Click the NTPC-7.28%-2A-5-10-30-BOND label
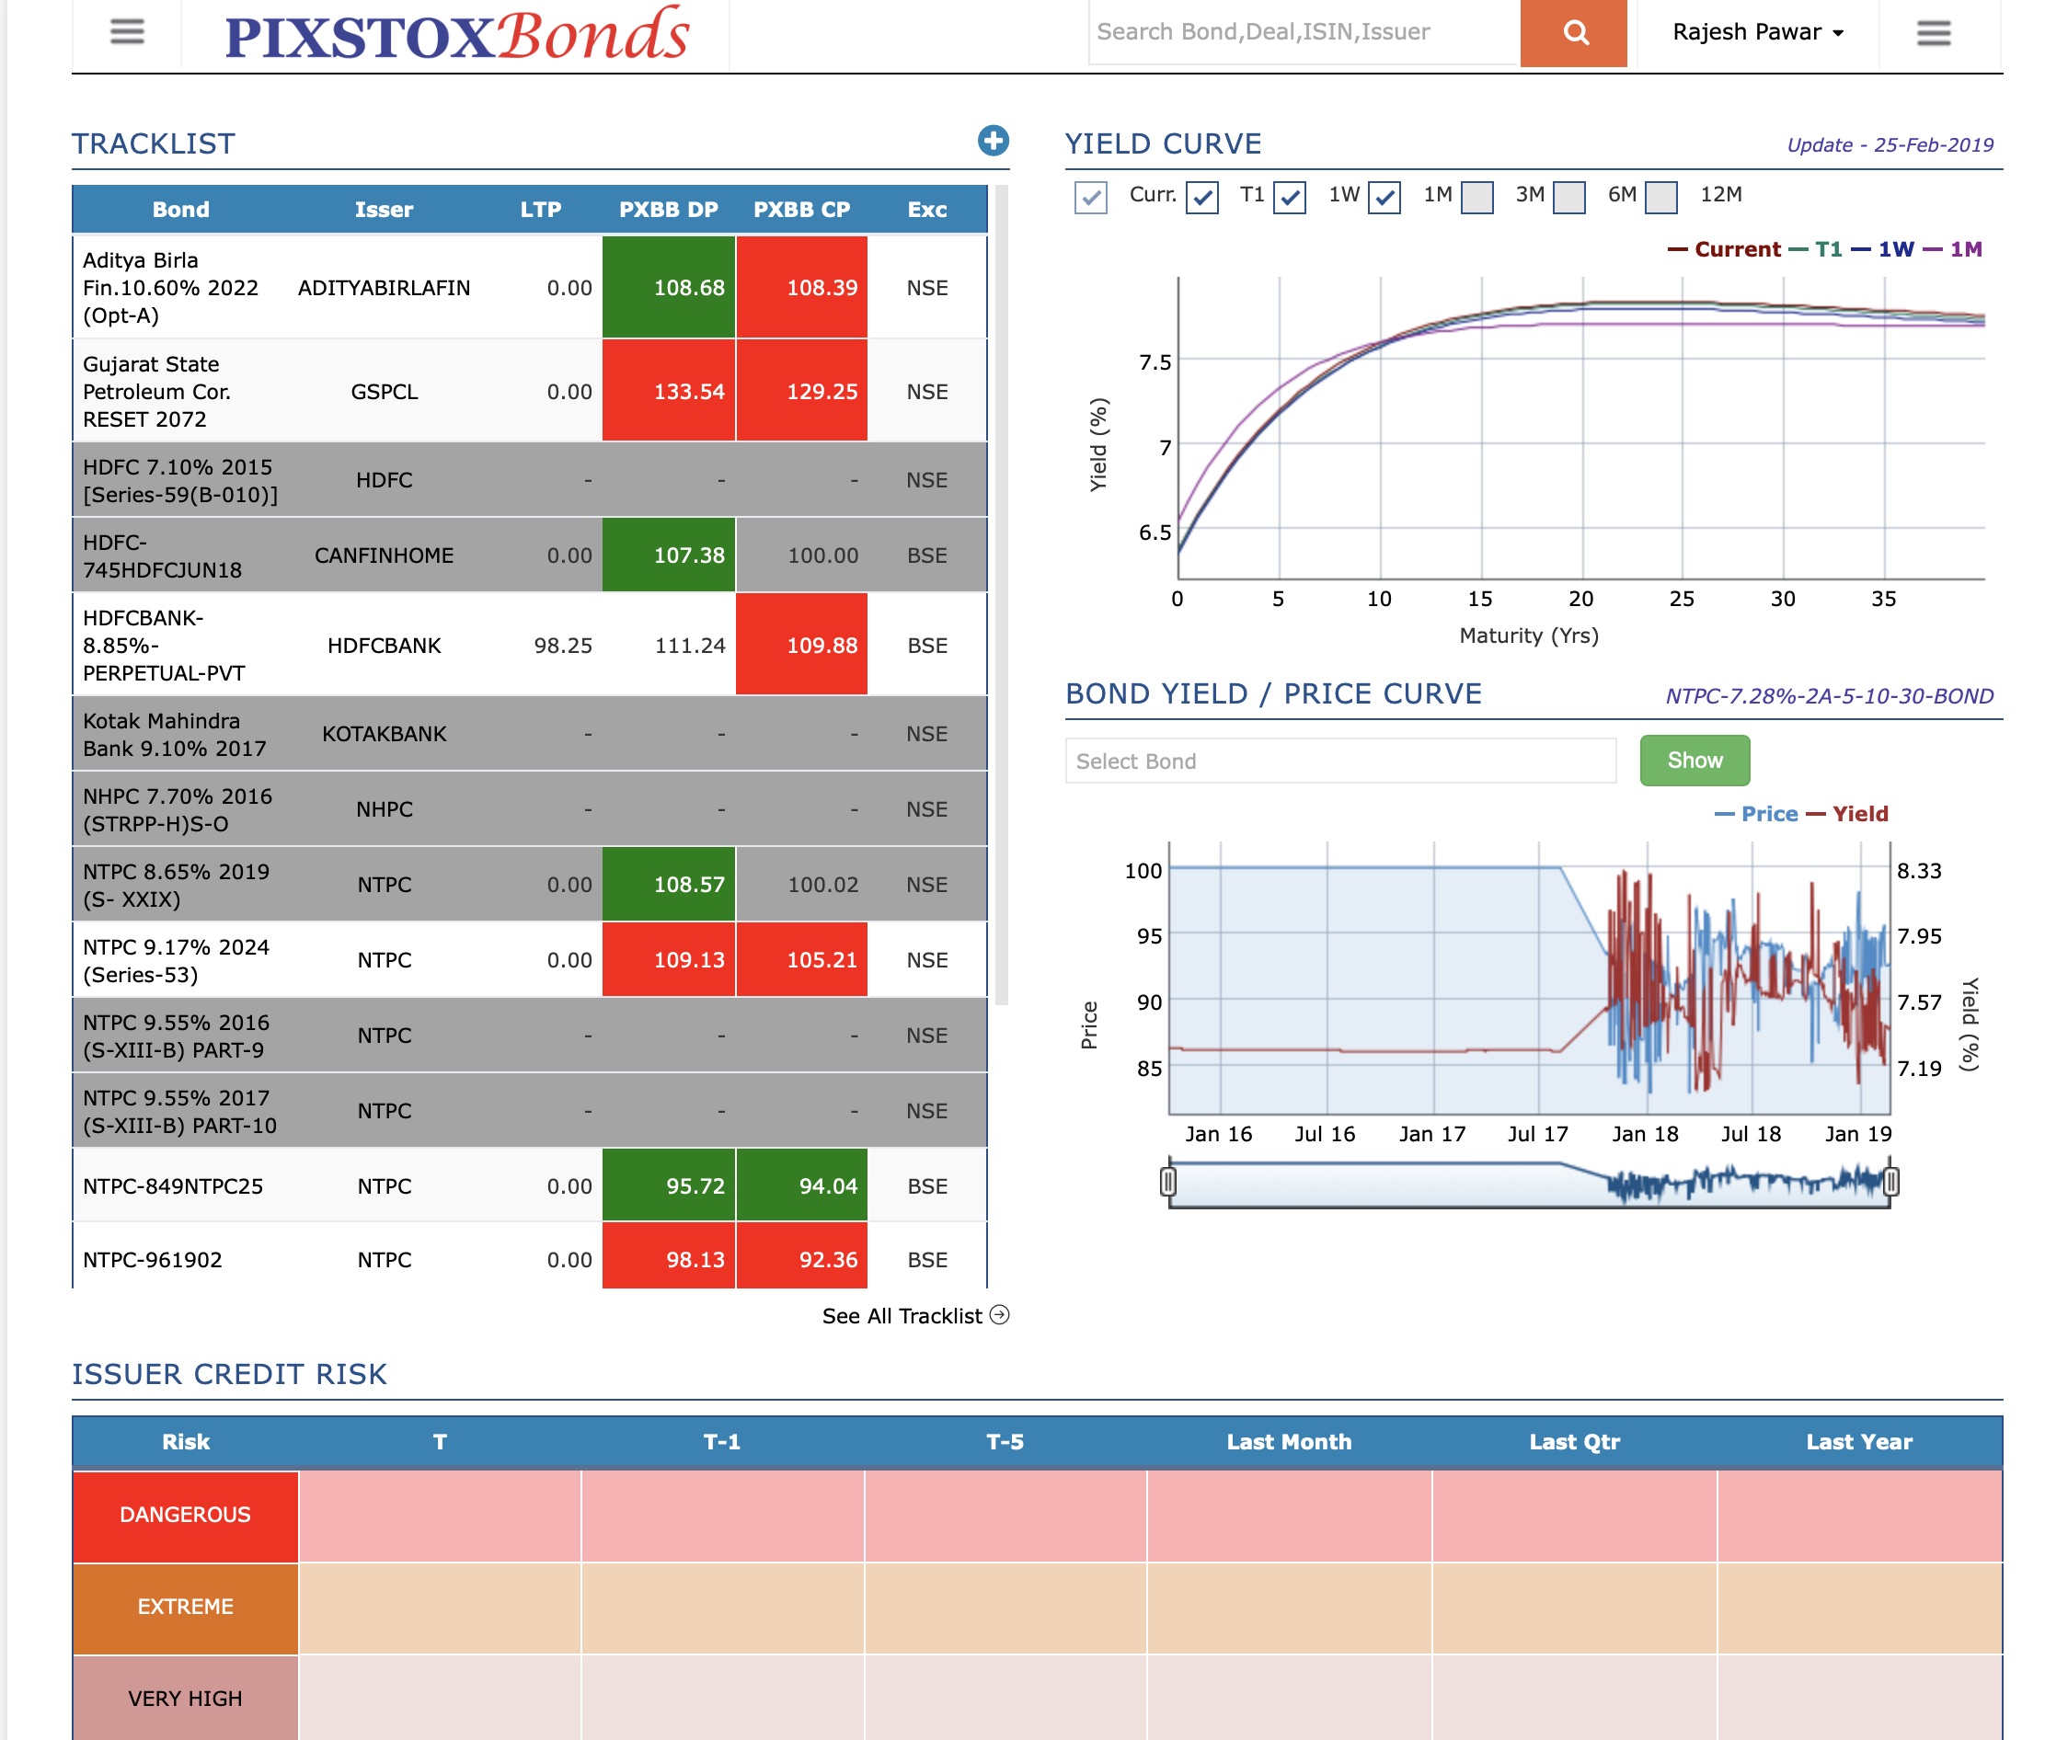The height and width of the screenshot is (1740, 2068). click(1829, 696)
